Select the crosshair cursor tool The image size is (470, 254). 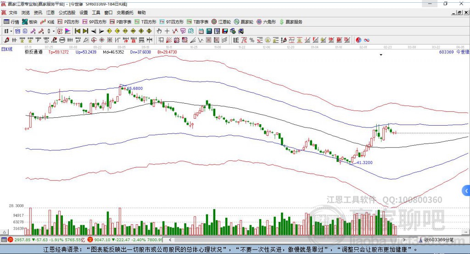(167, 31)
